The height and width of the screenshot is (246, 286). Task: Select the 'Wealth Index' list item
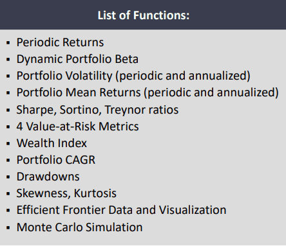pyautogui.click(x=52, y=143)
